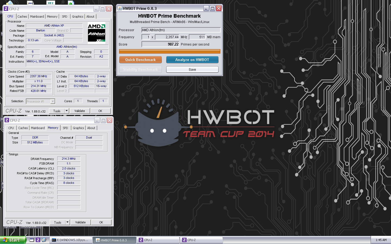Click the CPU-Z logo in the lower window's title bar

click(x=7, y=120)
